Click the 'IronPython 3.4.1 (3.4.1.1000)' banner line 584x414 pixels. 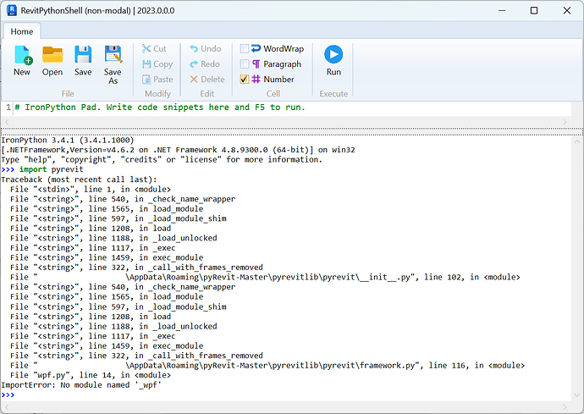click(68, 140)
